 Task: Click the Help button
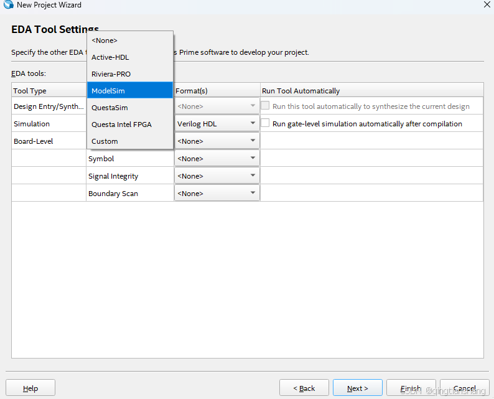pyautogui.click(x=30, y=388)
